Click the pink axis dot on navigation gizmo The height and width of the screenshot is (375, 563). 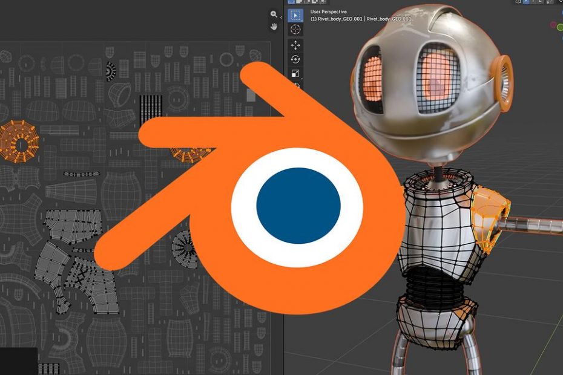(x=553, y=25)
